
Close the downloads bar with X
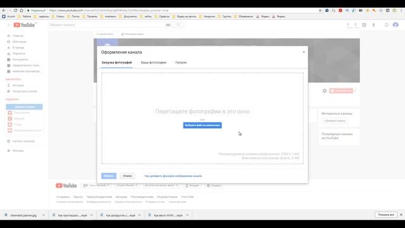(401, 215)
